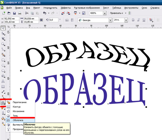This screenshot has width=162, height=140.
Task: Select the Table tool
Action: click(3, 87)
